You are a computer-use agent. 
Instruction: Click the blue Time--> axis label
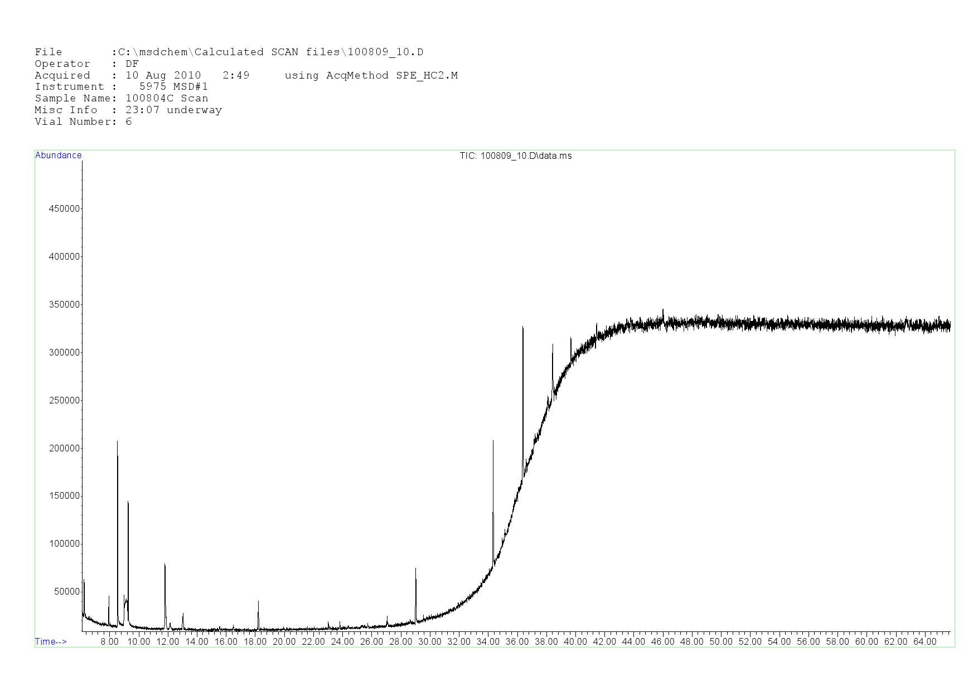coord(51,641)
